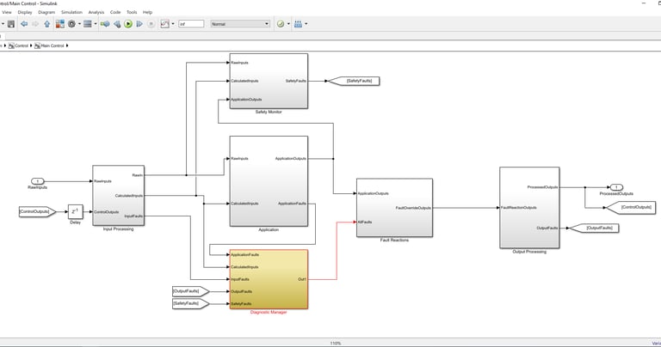This screenshot has height=347, width=661.
Task: Select the Delay z-1 block
Action: point(76,211)
